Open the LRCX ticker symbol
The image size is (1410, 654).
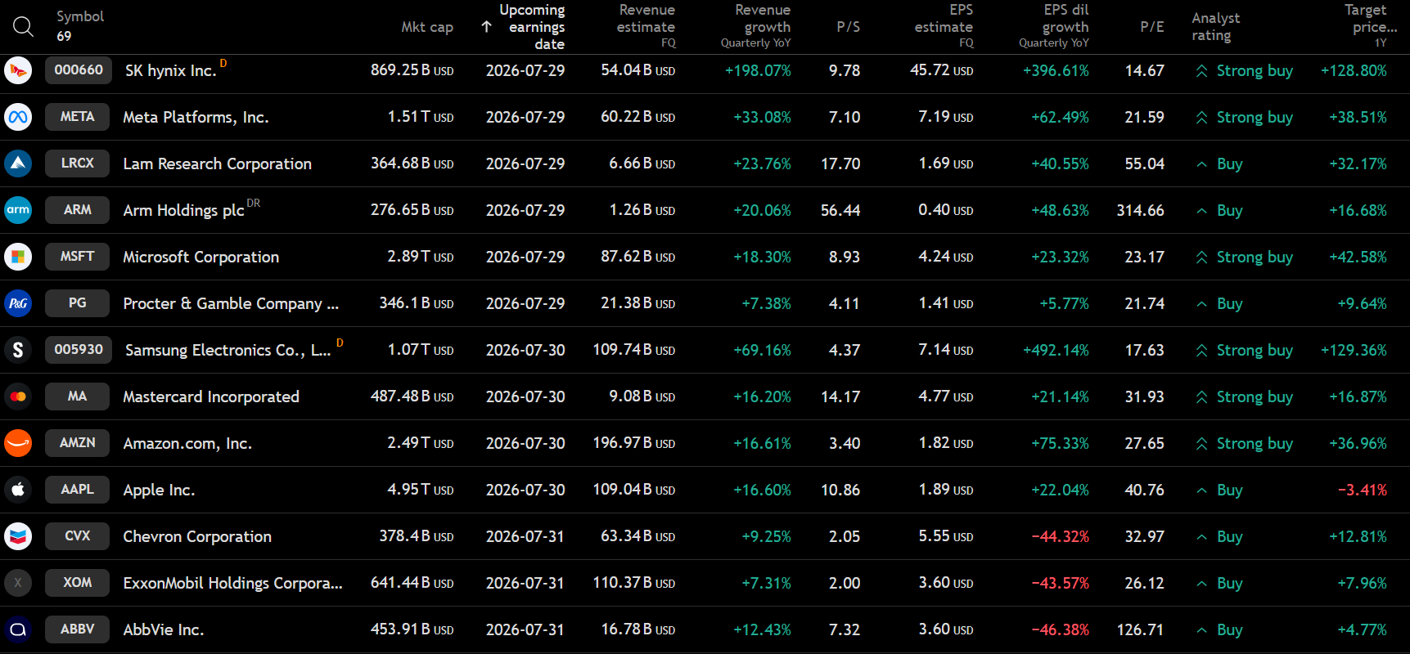(77, 163)
